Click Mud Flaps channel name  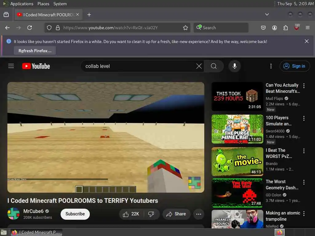(274, 99)
